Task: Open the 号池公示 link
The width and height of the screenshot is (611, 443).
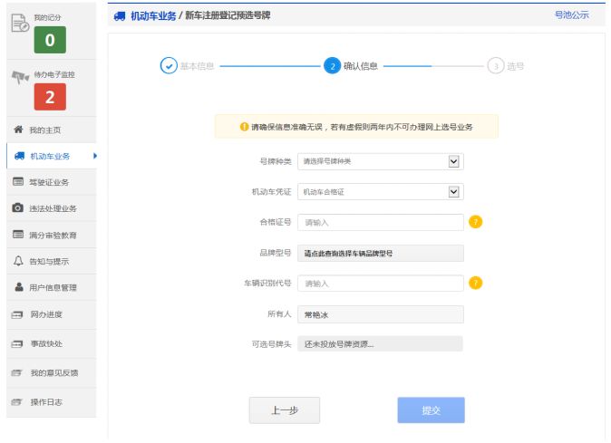Action: [x=572, y=15]
